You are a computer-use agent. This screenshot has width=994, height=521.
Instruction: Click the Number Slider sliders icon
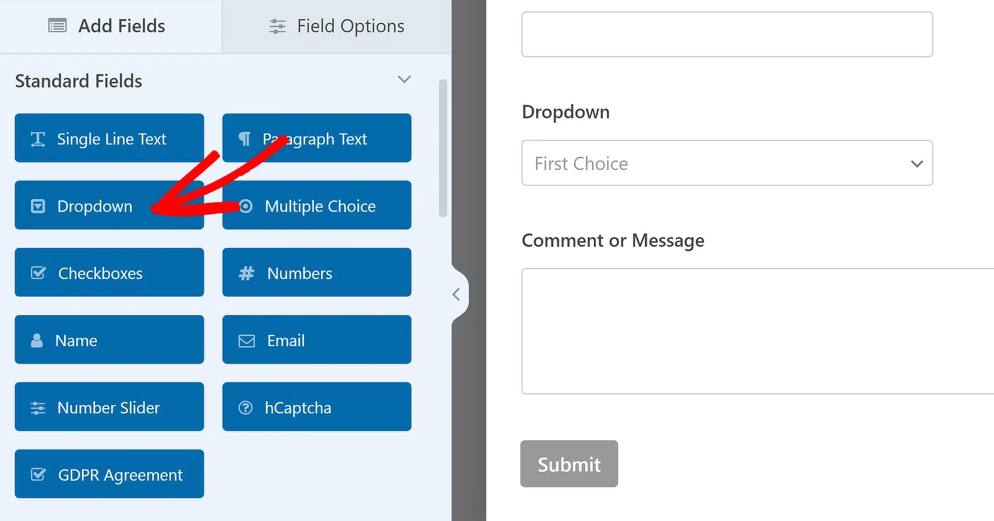click(x=38, y=407)
